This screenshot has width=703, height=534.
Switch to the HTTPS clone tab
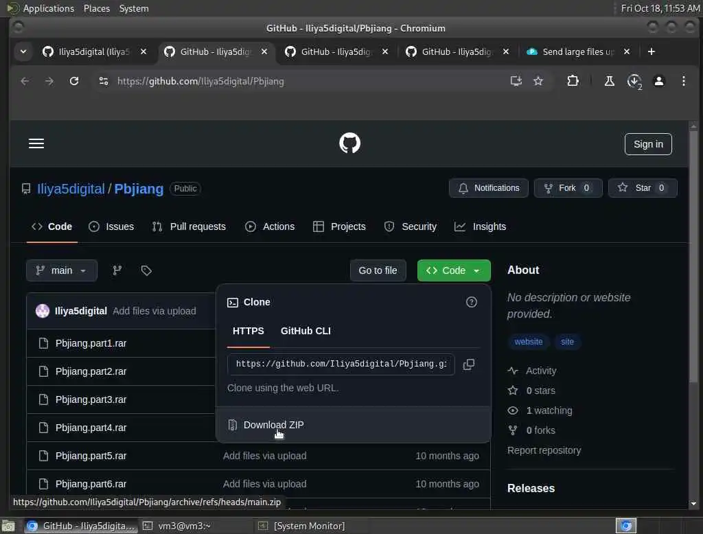pyautogui.click(x=249, y=331)
